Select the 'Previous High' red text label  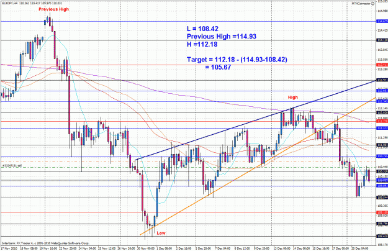[53, 9]
